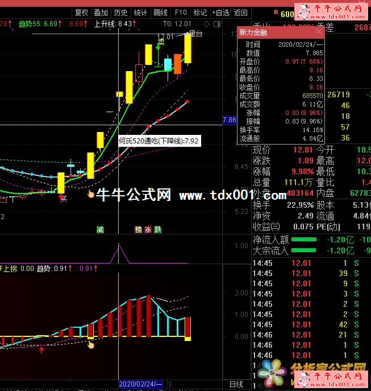Click the 减 marker under the chart
Image resolution: width=371 pixels, height=391 pixels.
(x=100, y=229)
